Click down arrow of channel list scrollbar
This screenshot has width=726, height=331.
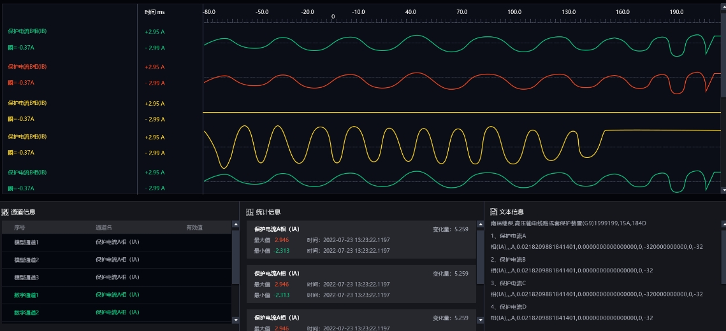click(x=236, y=320)
